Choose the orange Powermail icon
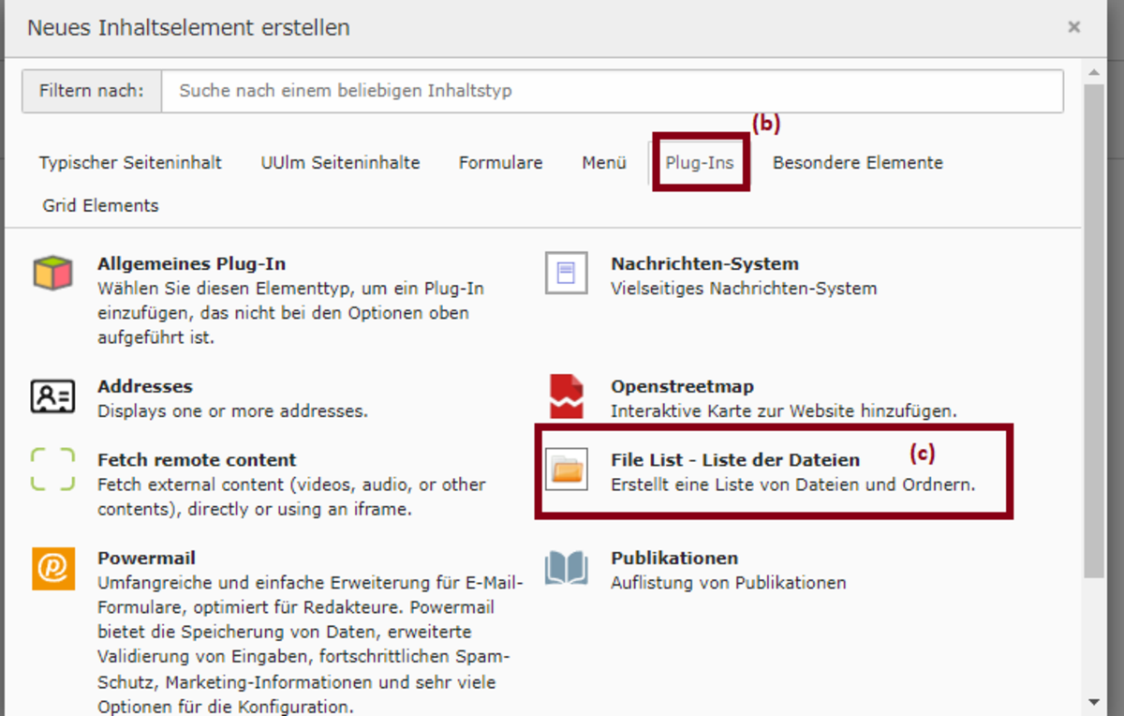The image size is (1124, 716). (52, 568)
